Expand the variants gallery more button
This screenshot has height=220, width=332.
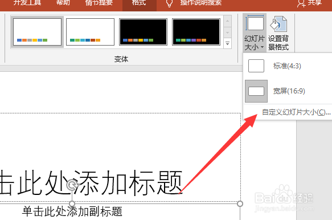tap(227, 43)
